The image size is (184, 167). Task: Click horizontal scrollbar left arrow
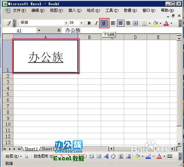click(112, 149)
